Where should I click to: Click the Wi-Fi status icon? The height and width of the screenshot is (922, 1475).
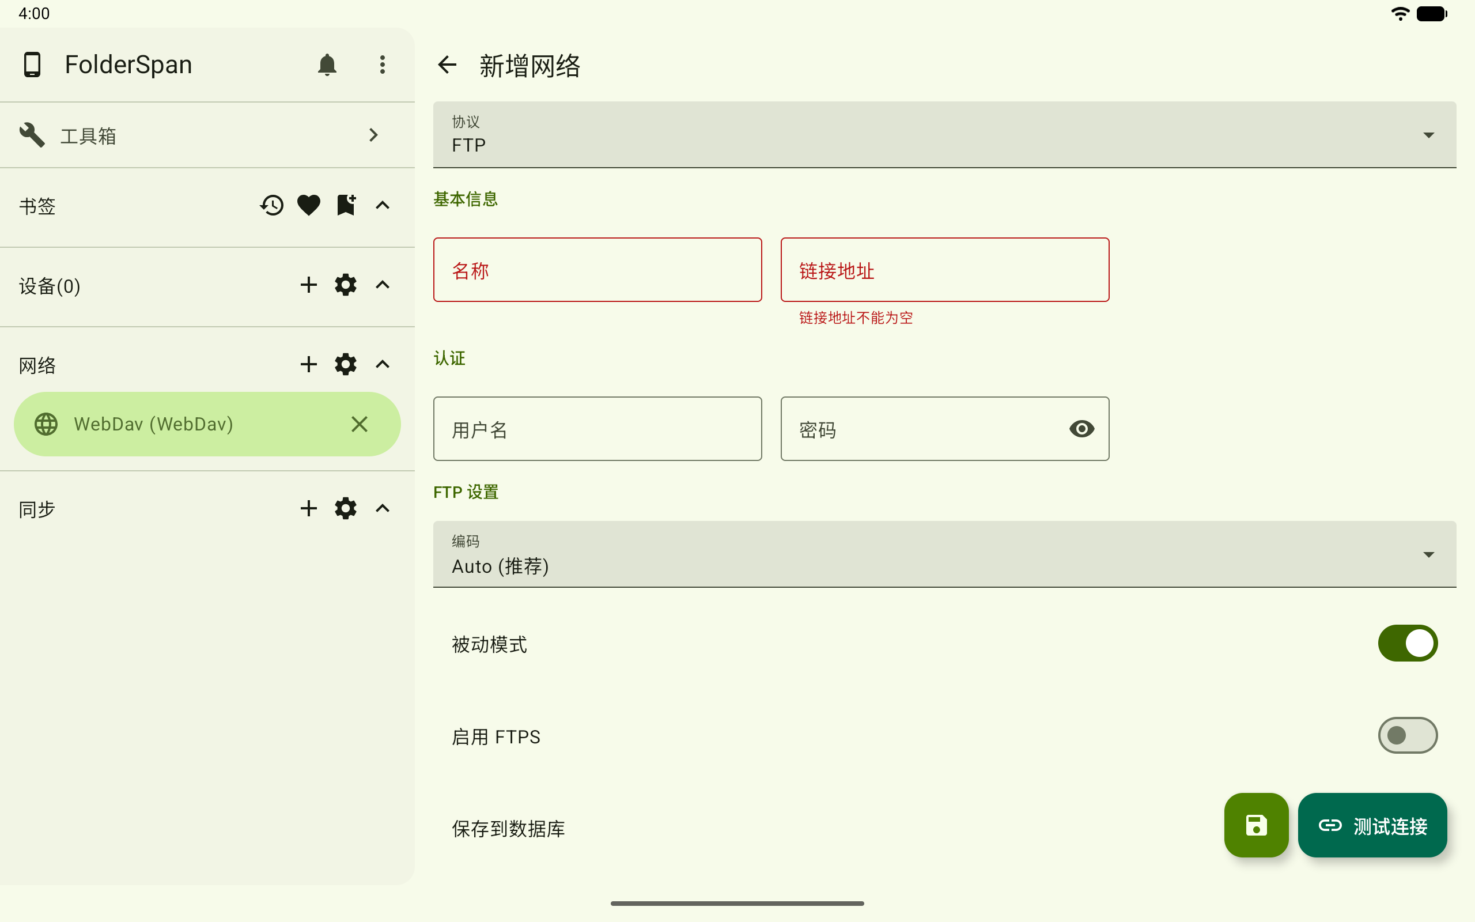pyautogui.click(x=1400, y=13)
